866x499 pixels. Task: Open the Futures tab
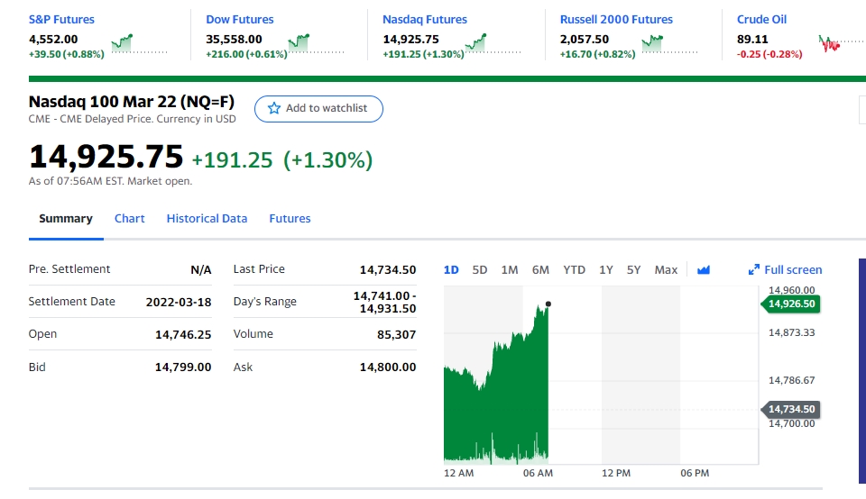tap(290, 218)
